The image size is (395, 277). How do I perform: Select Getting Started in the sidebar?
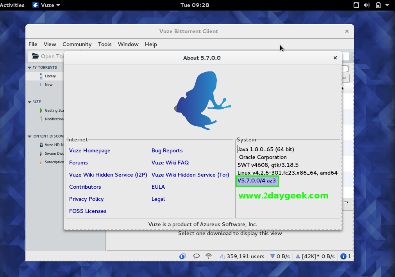(54, 110)
